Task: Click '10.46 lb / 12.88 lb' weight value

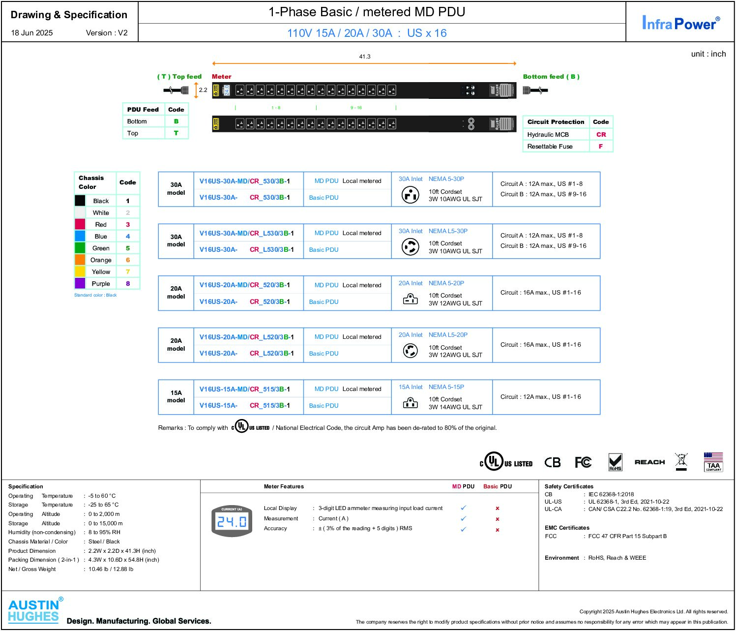Action: pyautogui.click(x=111, y=569)
